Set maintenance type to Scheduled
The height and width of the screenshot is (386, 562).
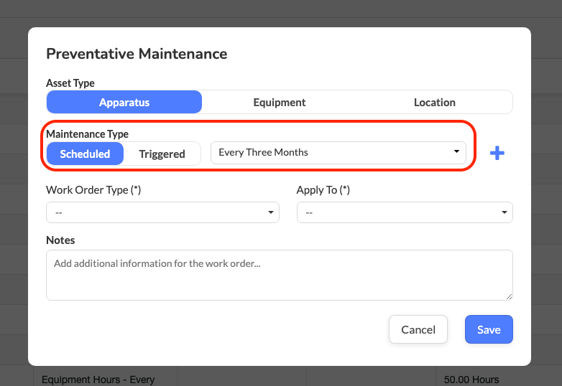pyautogui.click(x=85, y=154)
